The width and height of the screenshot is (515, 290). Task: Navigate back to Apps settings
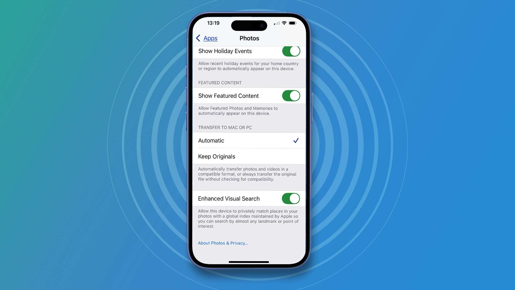point(206,38)
